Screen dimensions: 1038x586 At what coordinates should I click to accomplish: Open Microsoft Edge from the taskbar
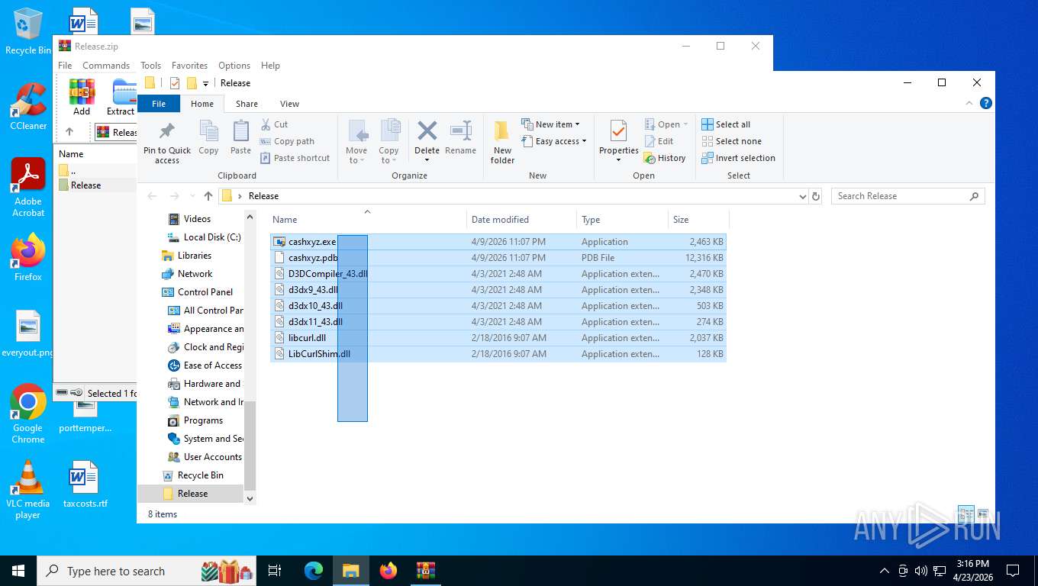(x=314, y=571)
